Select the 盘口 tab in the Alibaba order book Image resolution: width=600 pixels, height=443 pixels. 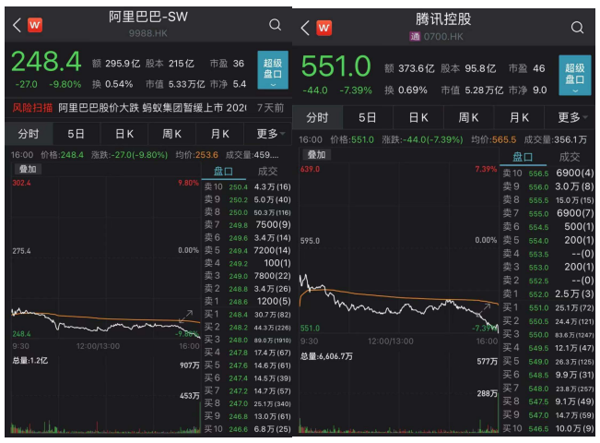tap(223, 172)
